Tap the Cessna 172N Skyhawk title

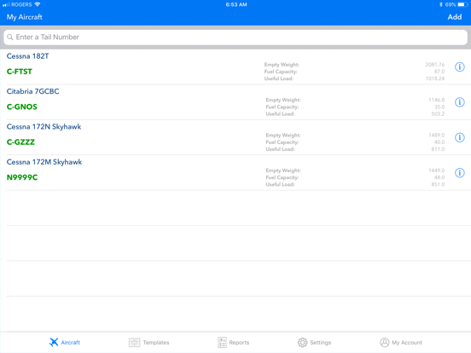pyautogui.click(x=44, y=127)
